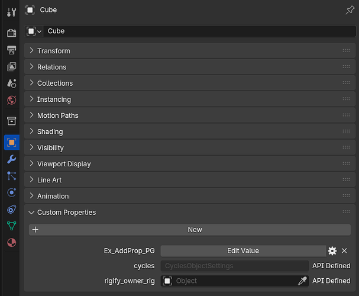Open the Render properties tab
The height and width of the screenshot is (296, 359).
pos(11,33)
